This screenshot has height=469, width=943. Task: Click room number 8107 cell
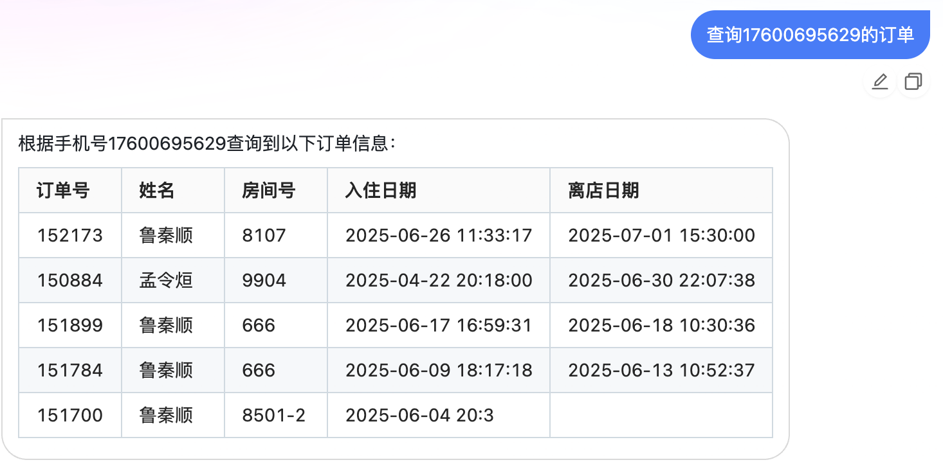[276, 235]
